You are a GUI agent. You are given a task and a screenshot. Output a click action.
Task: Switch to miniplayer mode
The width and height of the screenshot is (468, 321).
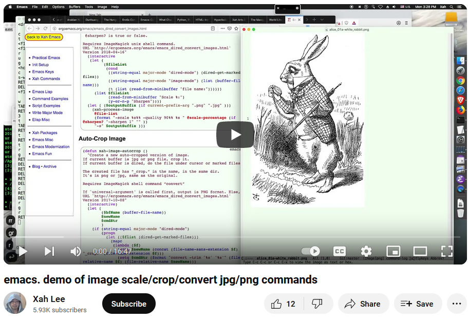393,251
